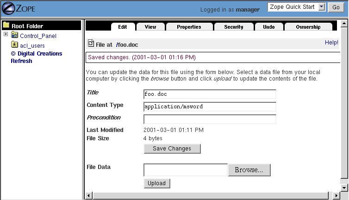
Task: Click the Refresh link in sidebar
Action: click(21, 61)
